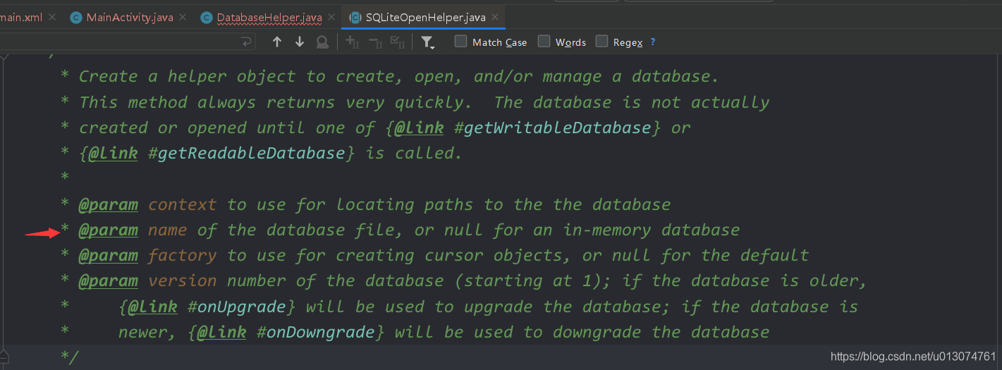The height and width of the screenshot is (370, 1002).
Task: Open the regex help question mark
Action: coord(653,42)
